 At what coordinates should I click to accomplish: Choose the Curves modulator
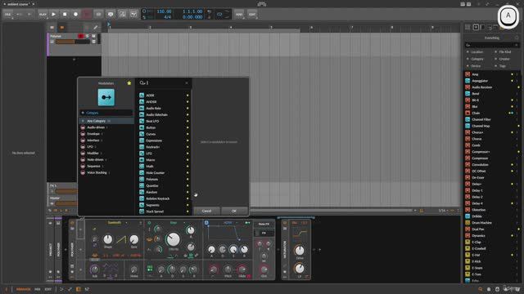tap(164, 134)
